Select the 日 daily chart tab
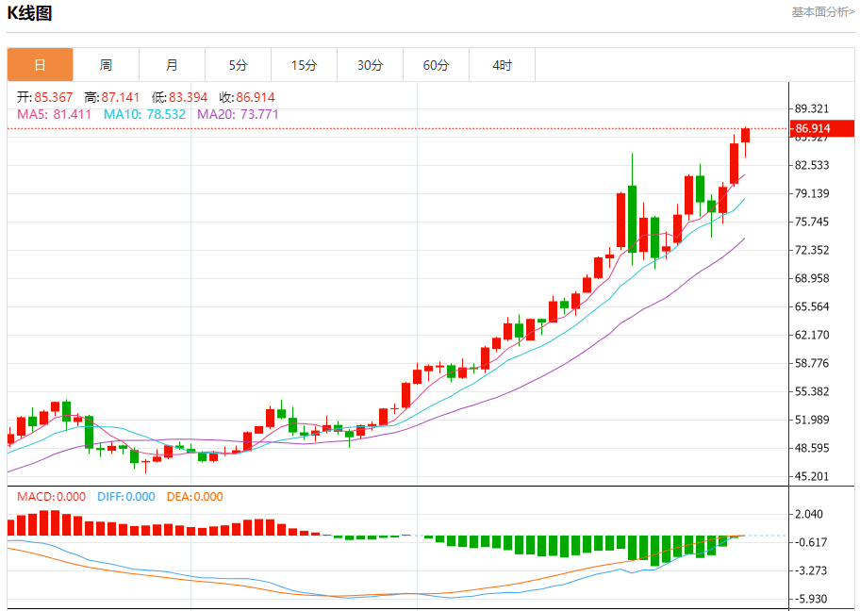 click(40, 65)
